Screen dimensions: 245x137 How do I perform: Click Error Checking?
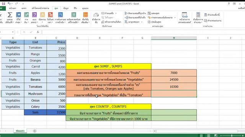(x=160, y=18)
